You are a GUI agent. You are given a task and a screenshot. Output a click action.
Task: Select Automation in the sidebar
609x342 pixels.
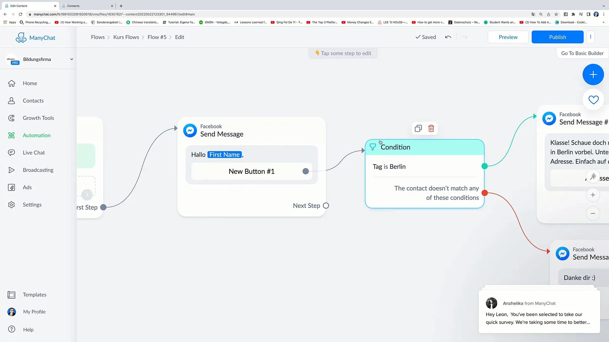36,135
